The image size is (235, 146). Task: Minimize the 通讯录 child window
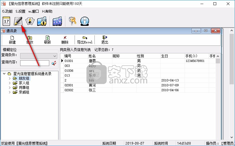(196, 31)
